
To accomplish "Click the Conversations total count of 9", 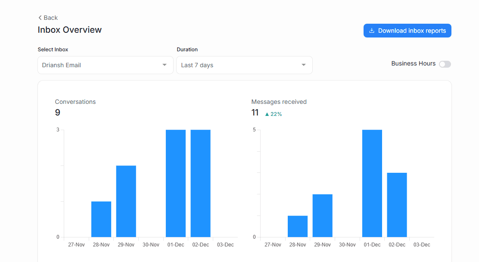I will click(x=57, y=112).
